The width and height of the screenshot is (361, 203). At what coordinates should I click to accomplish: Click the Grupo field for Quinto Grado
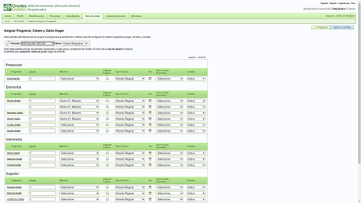[42, 131]
